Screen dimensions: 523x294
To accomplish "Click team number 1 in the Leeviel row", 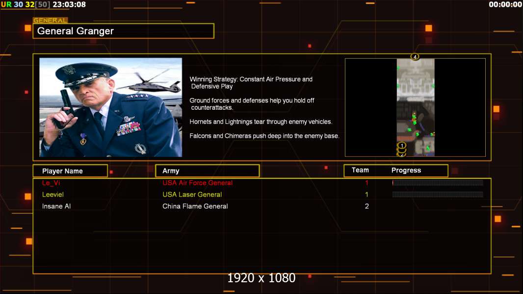I will (366, 195).
